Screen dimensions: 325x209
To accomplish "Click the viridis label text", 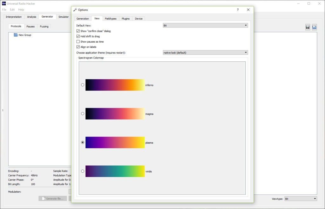I will coord(149,171).
